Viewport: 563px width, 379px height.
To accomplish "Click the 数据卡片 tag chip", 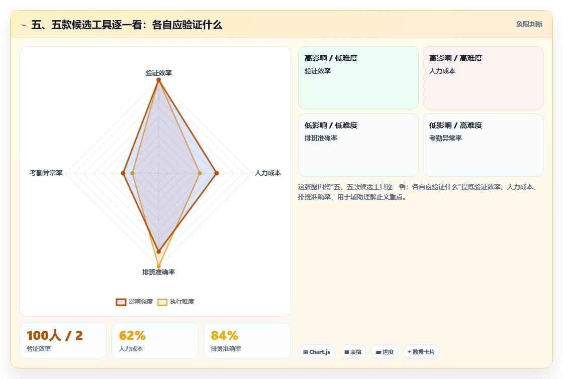I will coord(421,352).
